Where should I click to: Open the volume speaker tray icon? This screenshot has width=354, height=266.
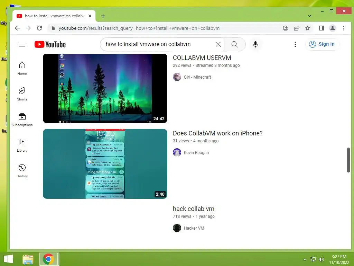pyautogui.click(x=322, y=259)
